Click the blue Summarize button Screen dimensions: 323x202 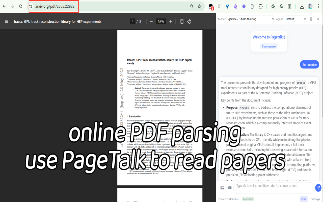point(309,64)
